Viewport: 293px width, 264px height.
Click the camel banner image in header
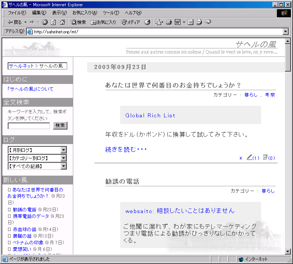point(33,48)
